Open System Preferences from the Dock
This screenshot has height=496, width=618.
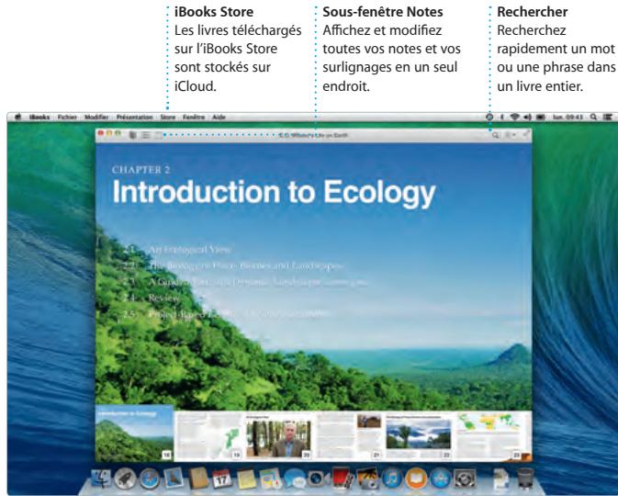[465, 479]
